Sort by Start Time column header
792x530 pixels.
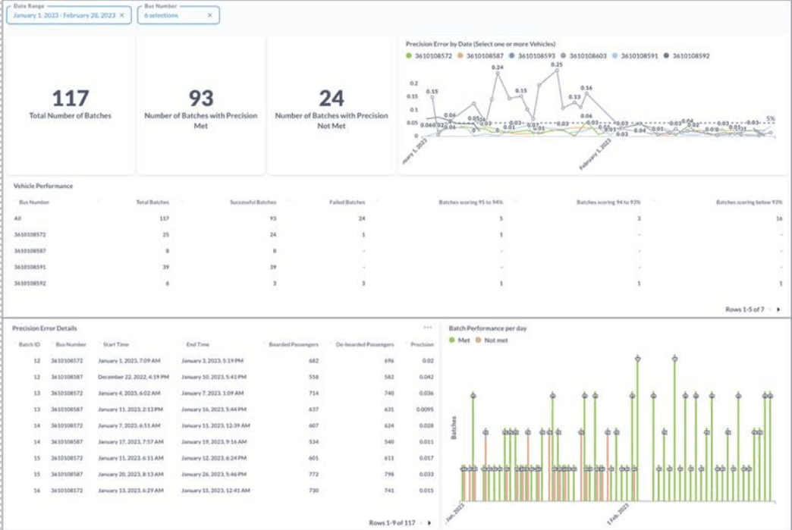115,345
